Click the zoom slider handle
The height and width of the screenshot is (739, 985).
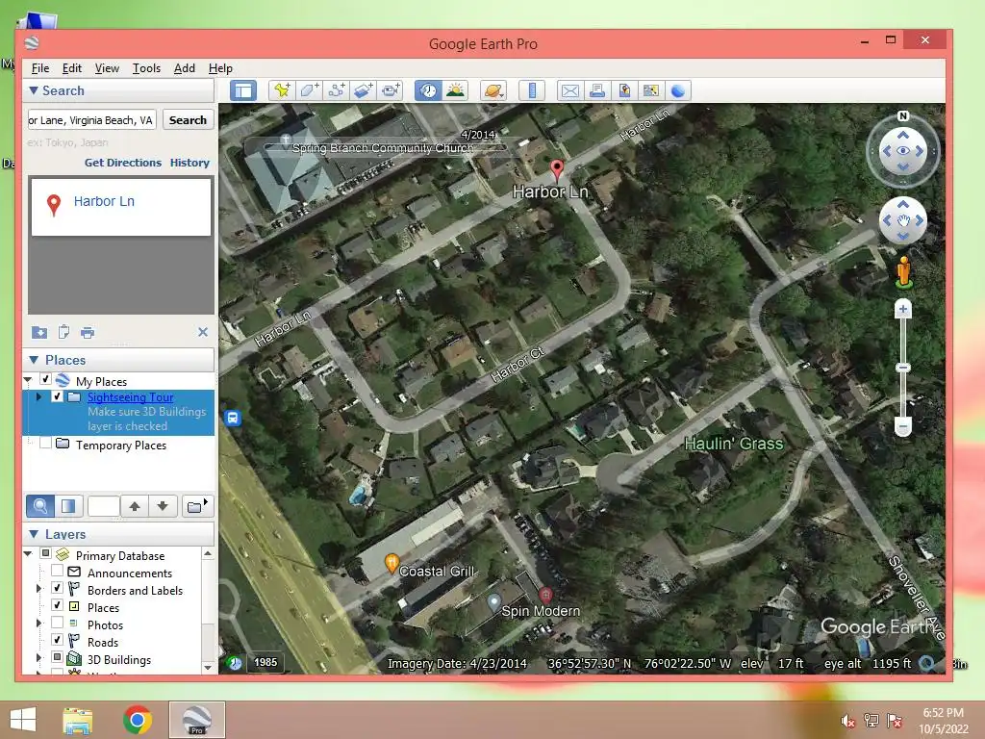coord(902,368)
